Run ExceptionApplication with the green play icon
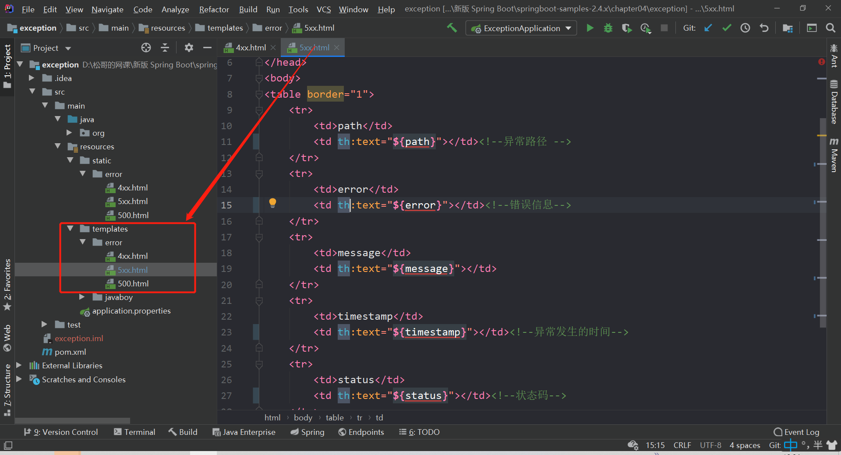Screen dimensions: 841x455 pos(590,28)
